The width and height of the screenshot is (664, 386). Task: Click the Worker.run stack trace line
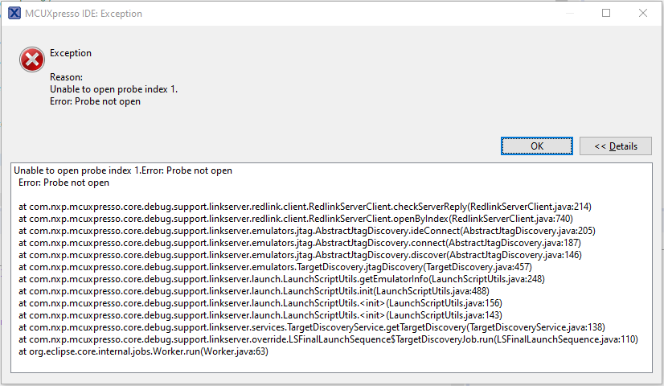coord(143,351)
